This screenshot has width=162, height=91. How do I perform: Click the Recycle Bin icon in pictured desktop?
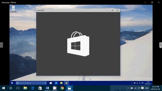[x=13, y=9]
